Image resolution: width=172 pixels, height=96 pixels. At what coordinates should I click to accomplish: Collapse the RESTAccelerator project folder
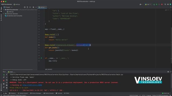click(3, 10)
